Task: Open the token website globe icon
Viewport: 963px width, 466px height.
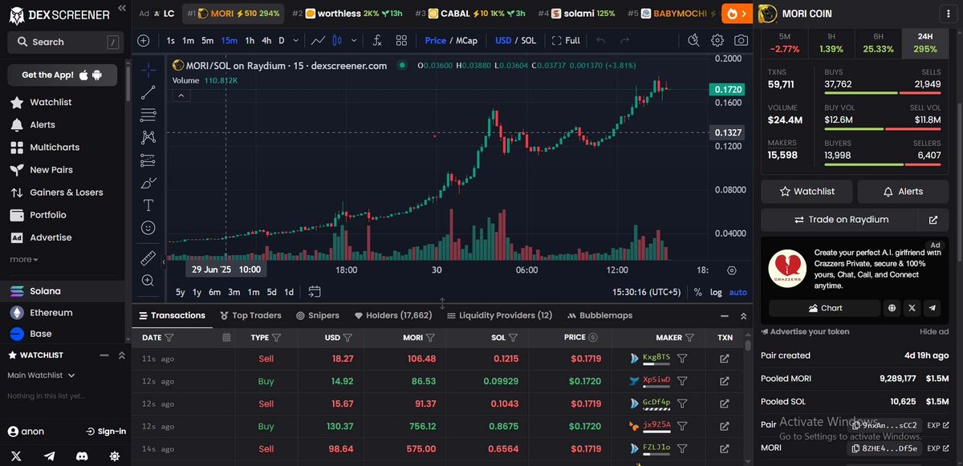Action: (x=892, y=308)
